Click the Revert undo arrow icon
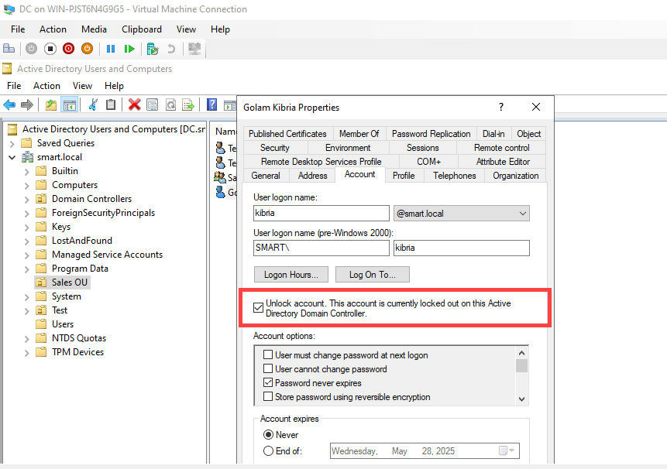 tap(171, 49)
